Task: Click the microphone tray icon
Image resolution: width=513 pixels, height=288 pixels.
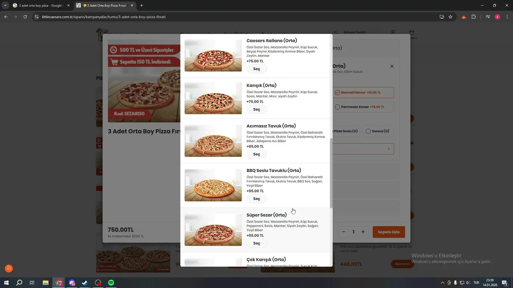Action: [455, 283]
